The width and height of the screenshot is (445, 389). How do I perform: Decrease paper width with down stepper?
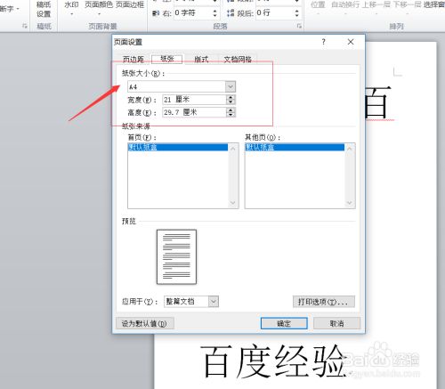[x=231, y=101]
